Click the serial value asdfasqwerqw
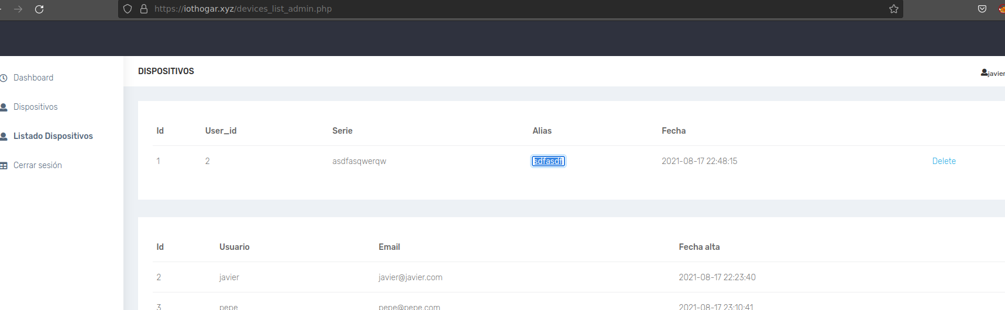The width and height of the screenshot is (1005, 310). point(359,161)
